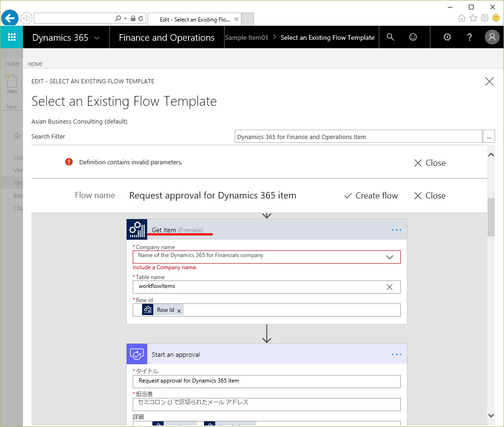The height and width of the screenshot is (427, 504).
Task: Close the browser tab Edit - Select an Existing Flow
Action: point(236,19)
